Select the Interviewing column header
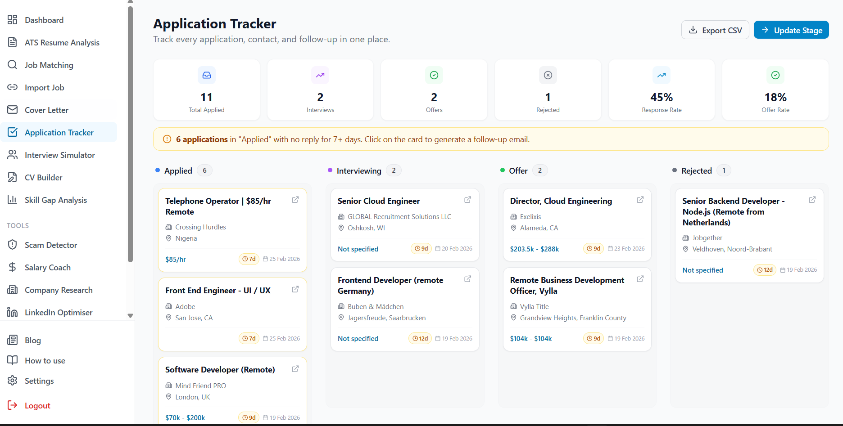This screenshot has width=843, height=426. [359, 171]
